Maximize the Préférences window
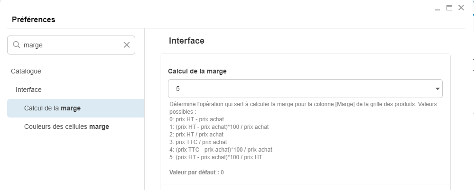The image size is (474, 190). pos(449,8)
